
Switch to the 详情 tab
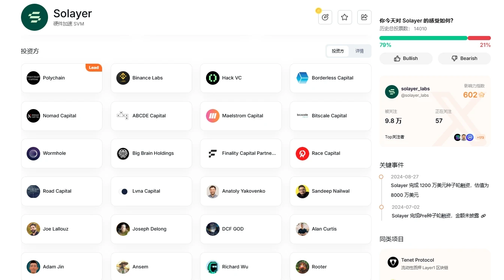tap(360, 51)
